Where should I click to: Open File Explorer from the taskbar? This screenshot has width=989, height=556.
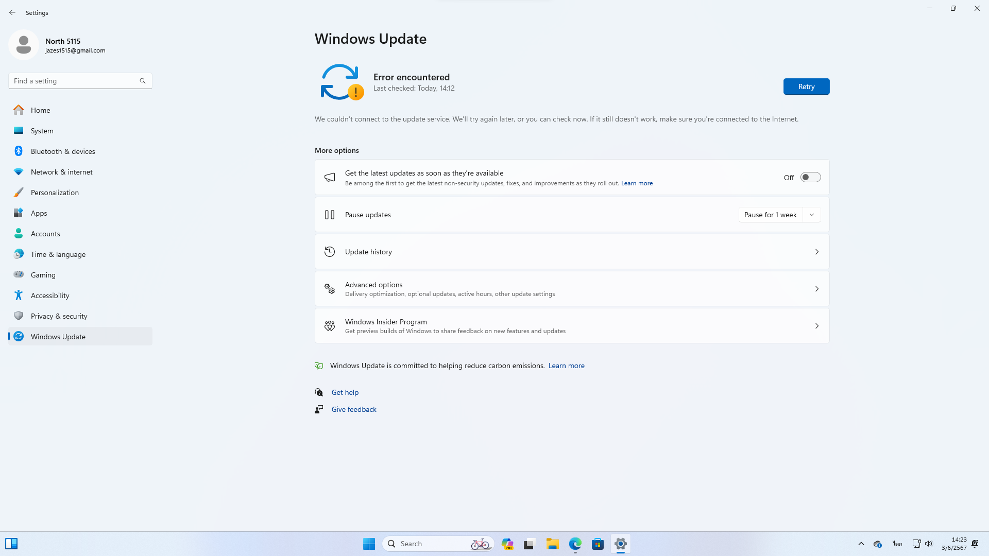point(553,544)
